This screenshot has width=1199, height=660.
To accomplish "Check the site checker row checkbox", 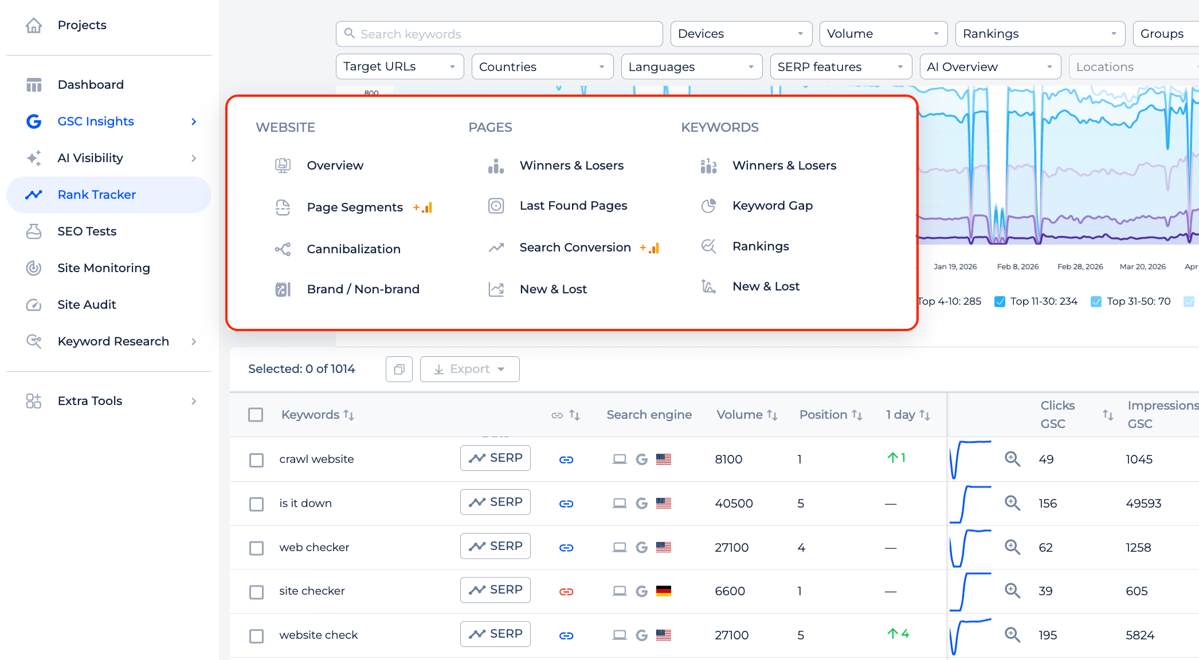I will (x=256, y=592).
